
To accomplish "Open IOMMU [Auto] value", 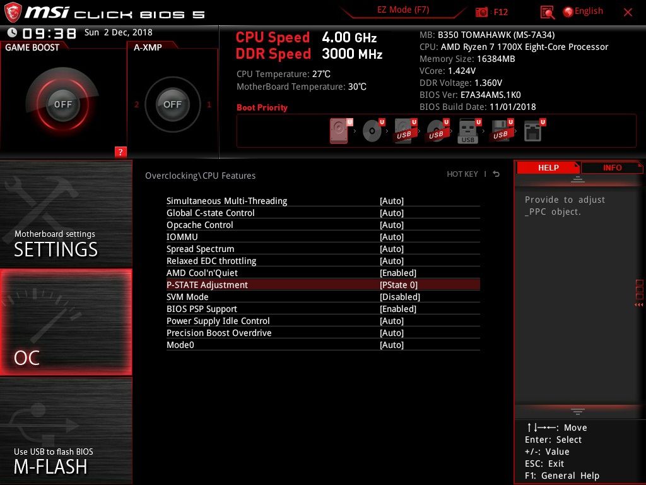I will tap(391, 237).
